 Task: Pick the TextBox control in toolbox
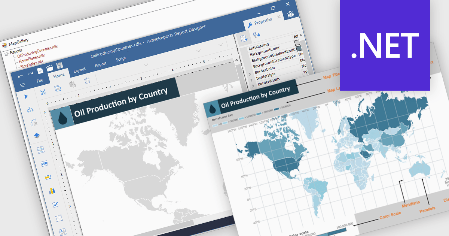pyautogui.click(x=62, y=232)
